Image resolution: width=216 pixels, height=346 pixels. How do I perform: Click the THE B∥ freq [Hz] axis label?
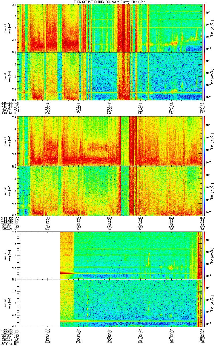[10, 303]
